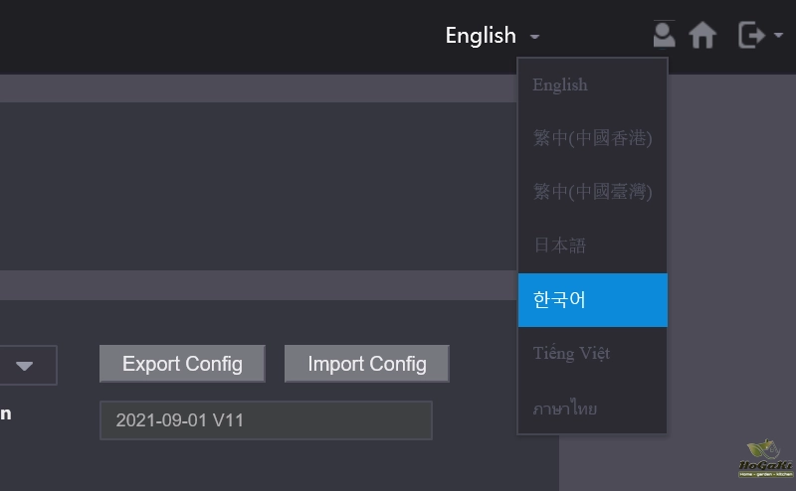Click the small caret beside English
This screenshot has width=796, height=491.
535,37
